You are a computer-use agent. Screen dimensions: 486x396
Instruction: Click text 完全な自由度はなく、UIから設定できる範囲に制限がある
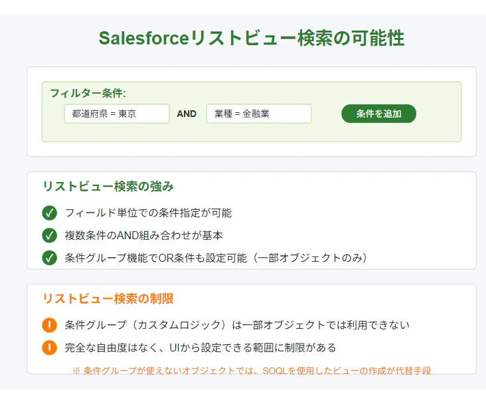(201, 347)
